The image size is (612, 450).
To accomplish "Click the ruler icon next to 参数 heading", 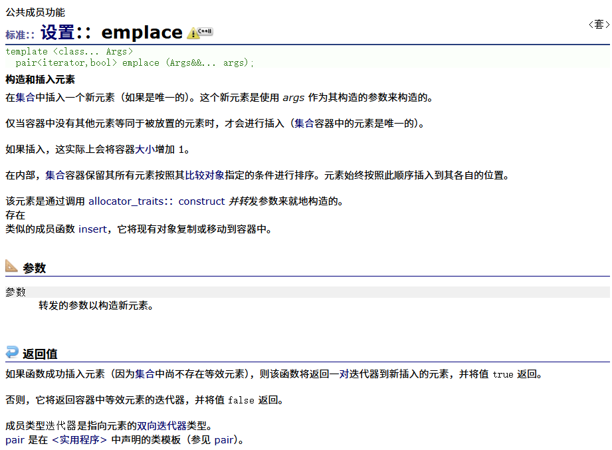I will (11, 266).
